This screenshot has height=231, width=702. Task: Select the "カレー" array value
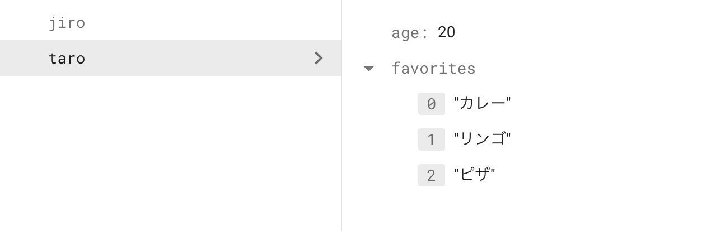pos(483,104)
